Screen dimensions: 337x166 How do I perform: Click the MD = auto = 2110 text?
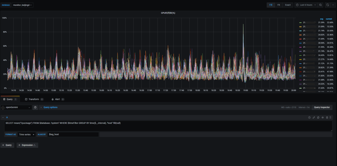pyautogui.click(x=289, y=107)
